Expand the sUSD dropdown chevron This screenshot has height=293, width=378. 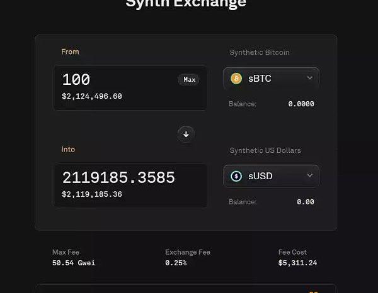pyautogui.click(x=309, y=176)
